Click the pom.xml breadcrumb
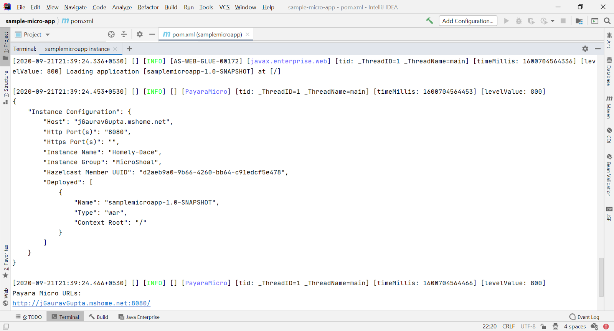The image size is (614, 331). [x=78, y=21]
